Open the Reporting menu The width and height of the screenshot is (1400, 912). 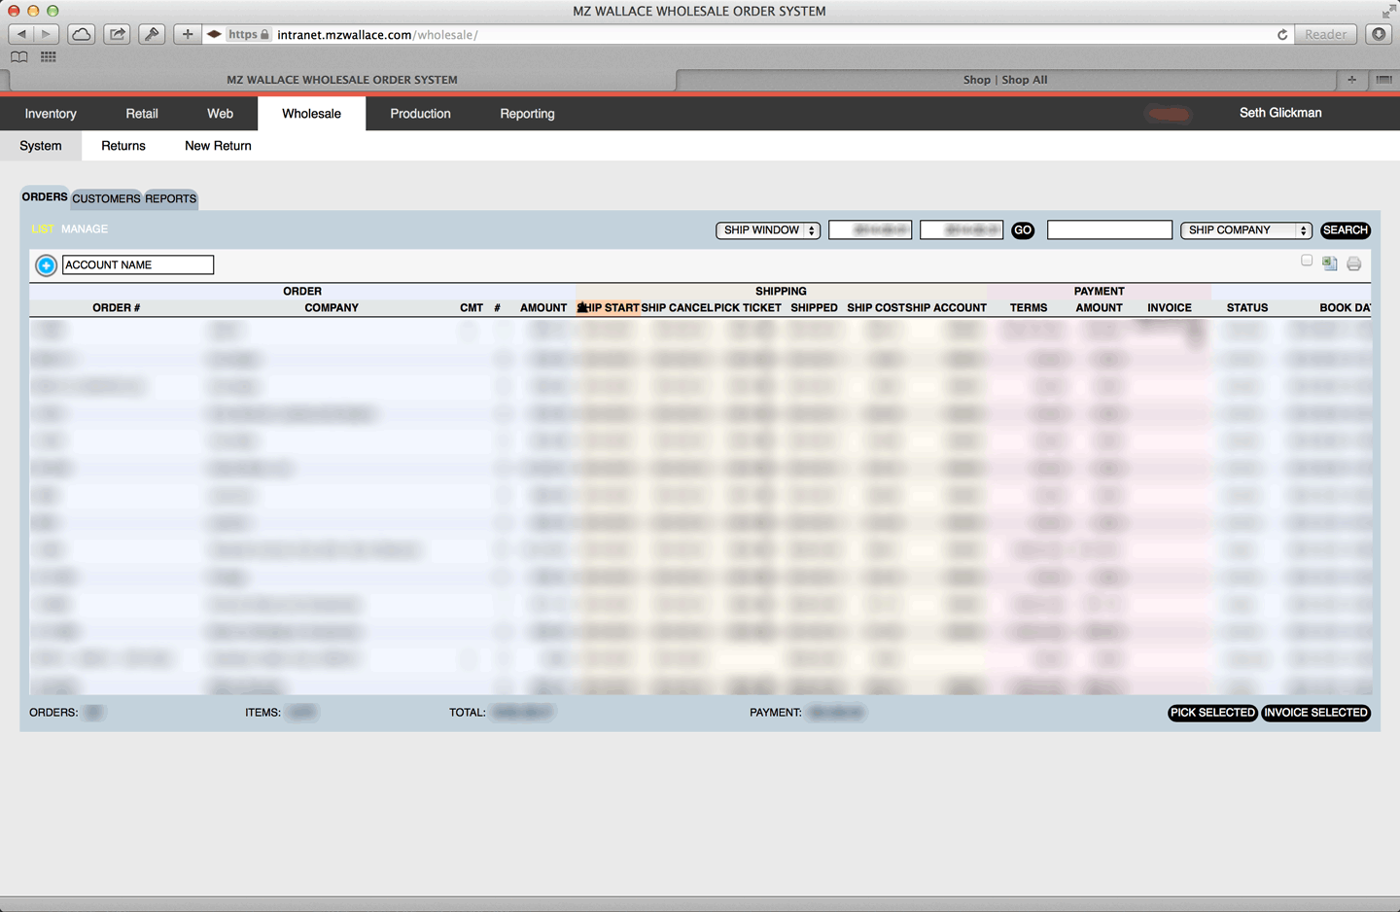(x=527, y=114)
